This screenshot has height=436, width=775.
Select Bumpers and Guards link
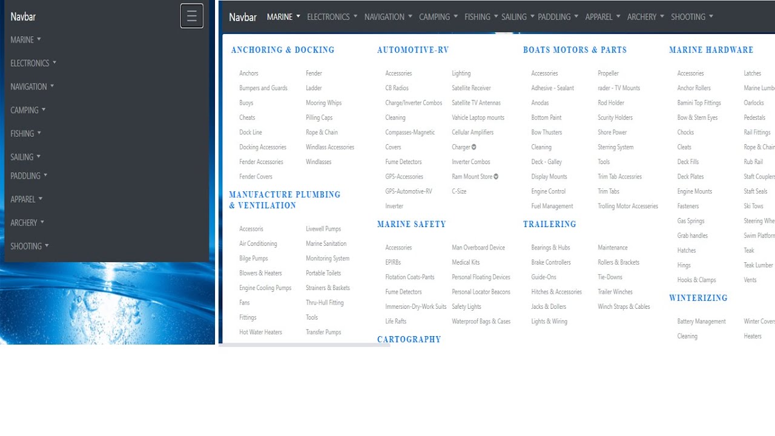point(263,88)
